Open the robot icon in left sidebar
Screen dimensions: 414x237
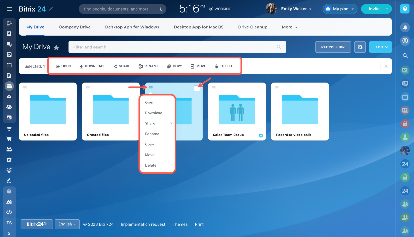tap(9, 149)
